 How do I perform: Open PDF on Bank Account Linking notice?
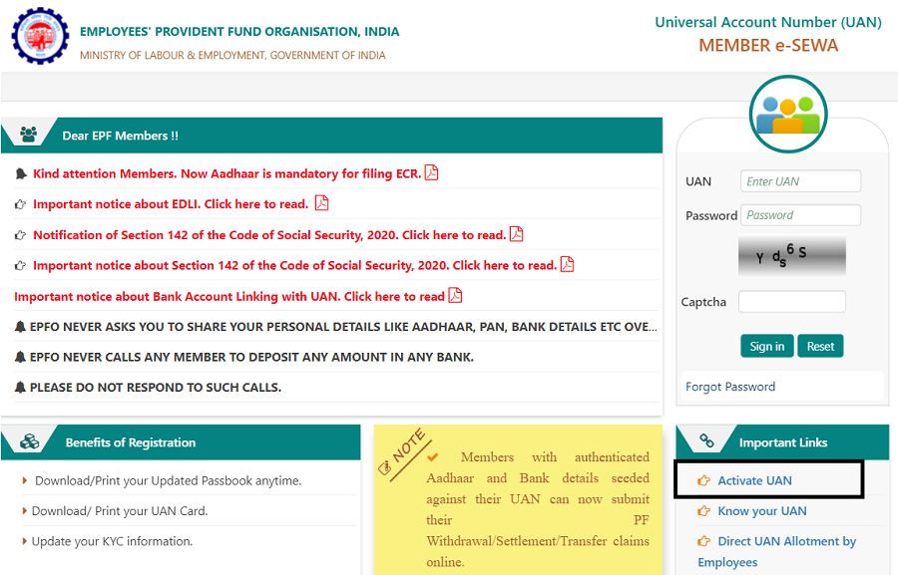(455, 295)
